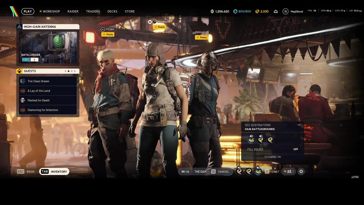Open the RAIDER tab

73,11
